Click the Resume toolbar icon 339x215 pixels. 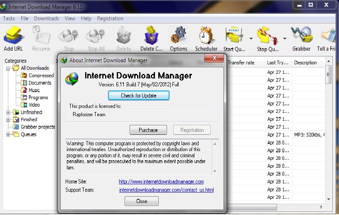click(41, 35)
